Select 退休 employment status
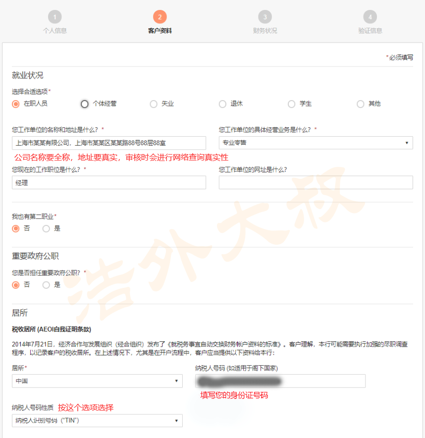The width and height of the screenshot is (425, 438). point(222,104)
